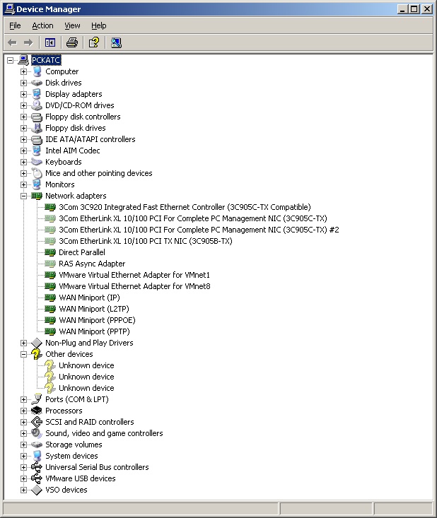The width and height of the screenshot is (437, 518).
Task: Collapse the Network adapters category
Action: point(23,196)
